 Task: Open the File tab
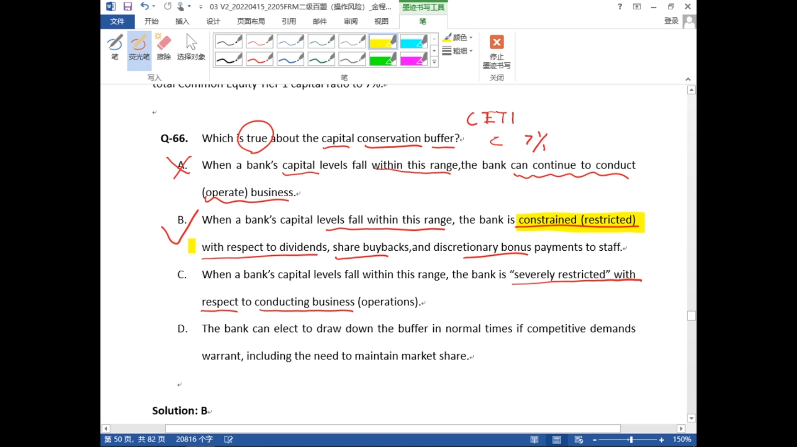point(117,21)
